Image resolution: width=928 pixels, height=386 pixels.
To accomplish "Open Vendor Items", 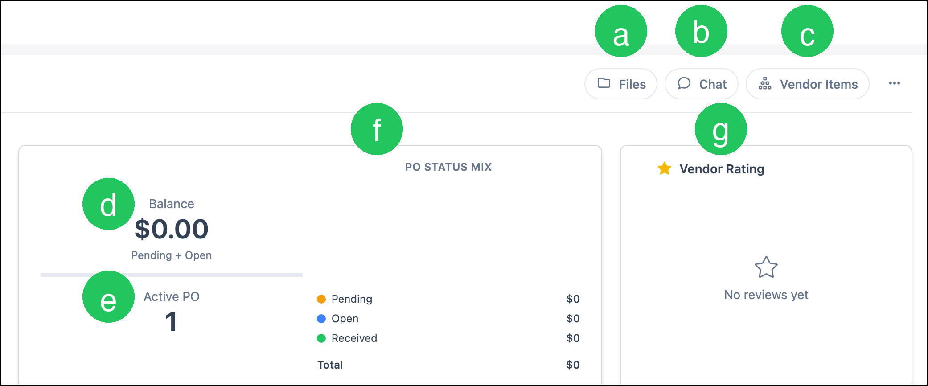I will (x=808, y=84).
